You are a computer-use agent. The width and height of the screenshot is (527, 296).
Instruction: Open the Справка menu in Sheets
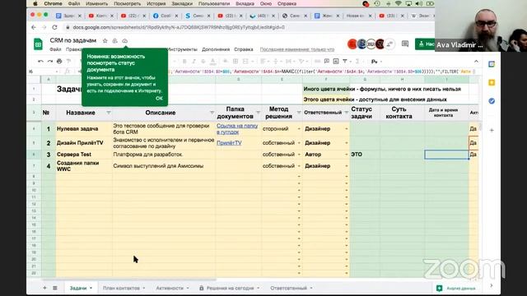tap(244, 49)
